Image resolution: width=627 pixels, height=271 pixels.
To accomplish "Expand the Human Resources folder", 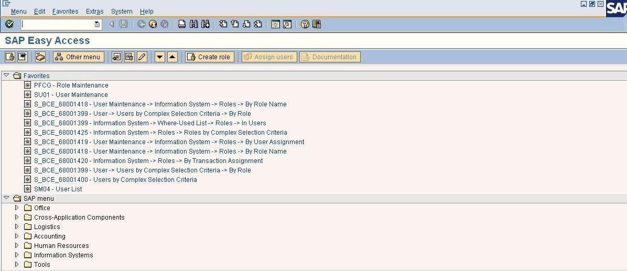I will coord(17,245).
